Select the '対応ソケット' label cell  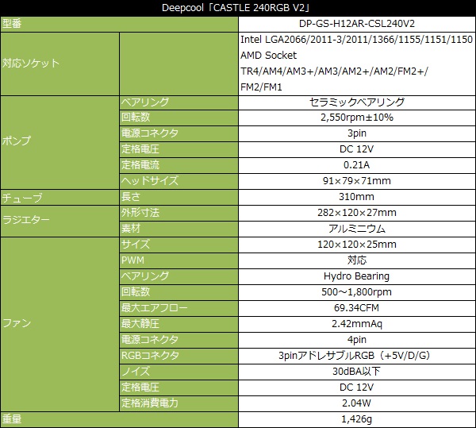[x=59, y=64]
